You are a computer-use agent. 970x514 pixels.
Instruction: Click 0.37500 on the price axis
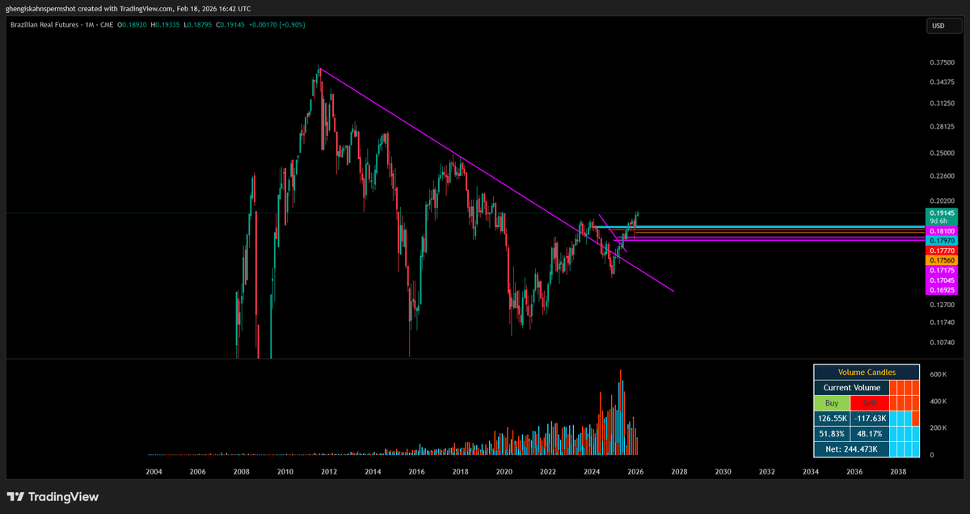pyautogui.click(x=943, y=62)
